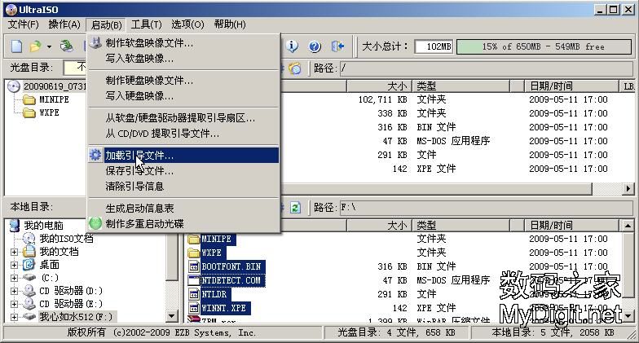Select the disc icon for 20090619_0731 image

(x=14, y=86)
